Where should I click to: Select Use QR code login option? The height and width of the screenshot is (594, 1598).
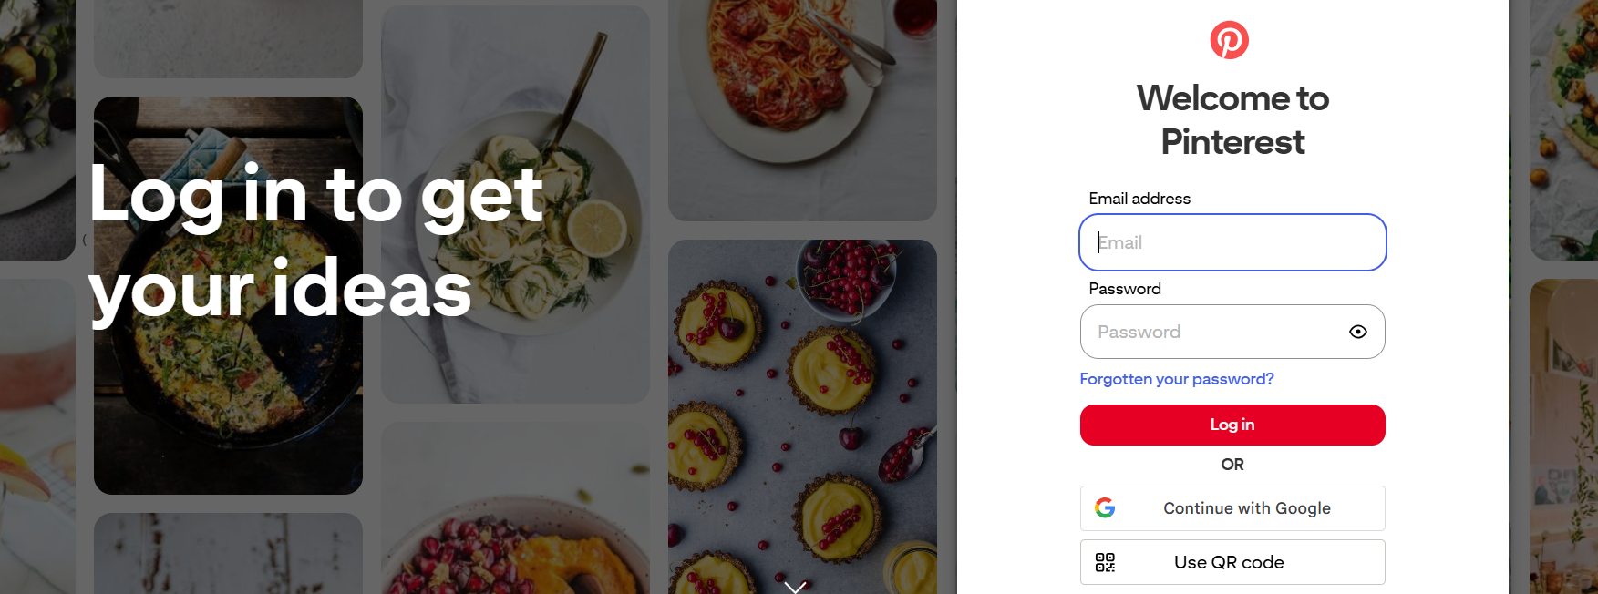1232,562
